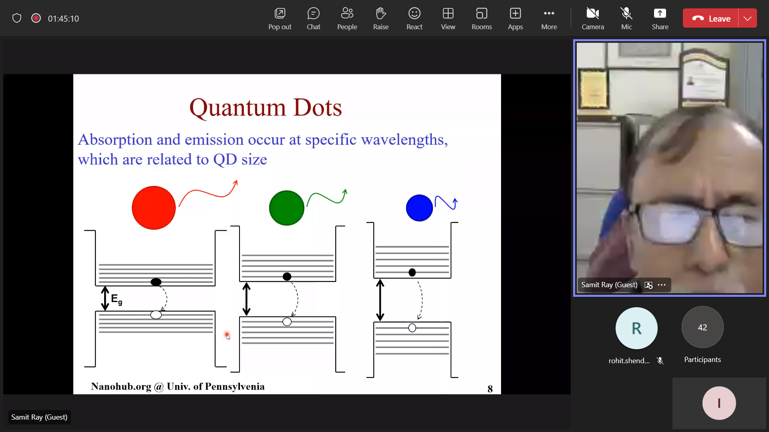
Task: Leave the meeting
Action: coord(711,18)
